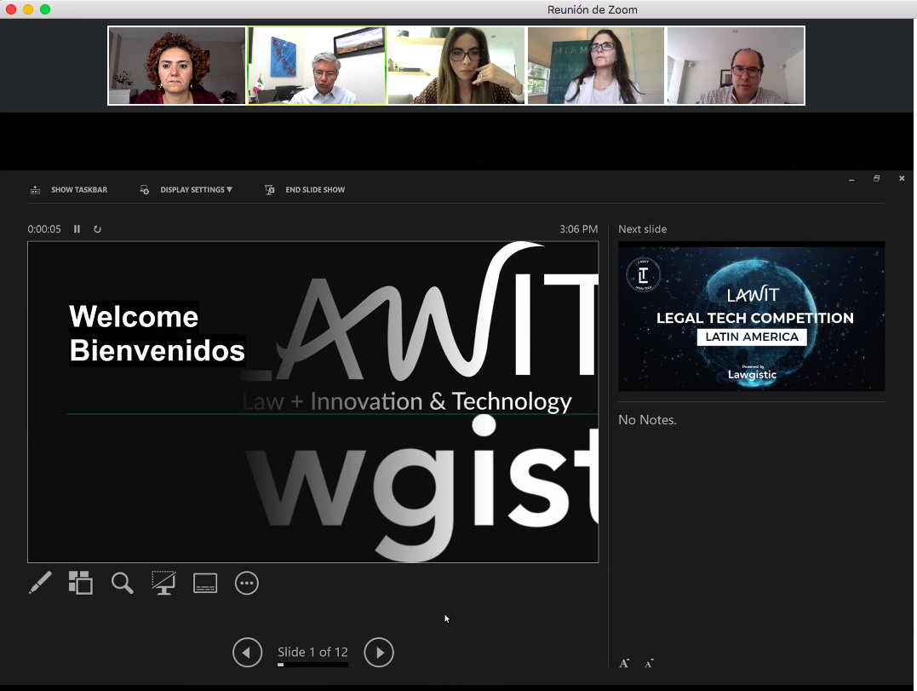
Task: Click the No Notes. text area
Action: 647,419
